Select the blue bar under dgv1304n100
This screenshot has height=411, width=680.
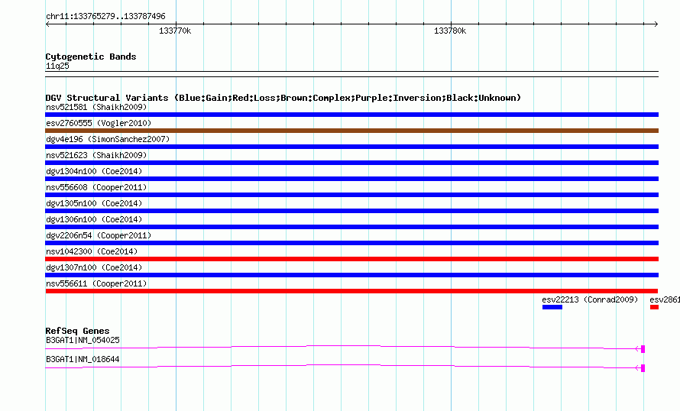click(x=351, y=179)
